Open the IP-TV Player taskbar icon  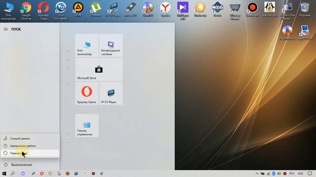coord(76,174)
